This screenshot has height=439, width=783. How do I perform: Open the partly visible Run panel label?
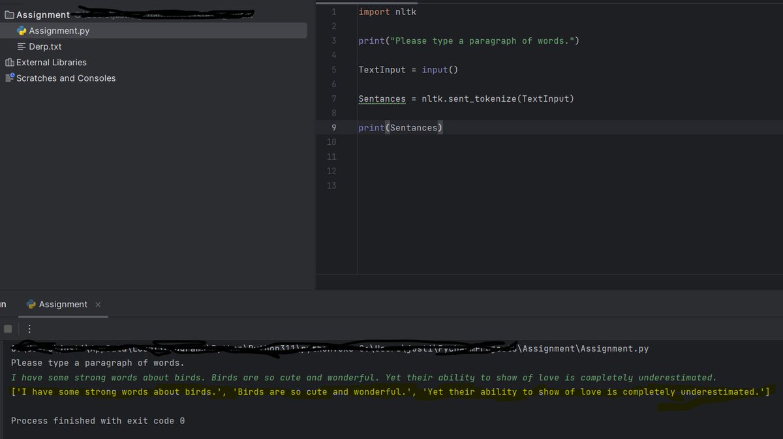click(x=3, y=304)
